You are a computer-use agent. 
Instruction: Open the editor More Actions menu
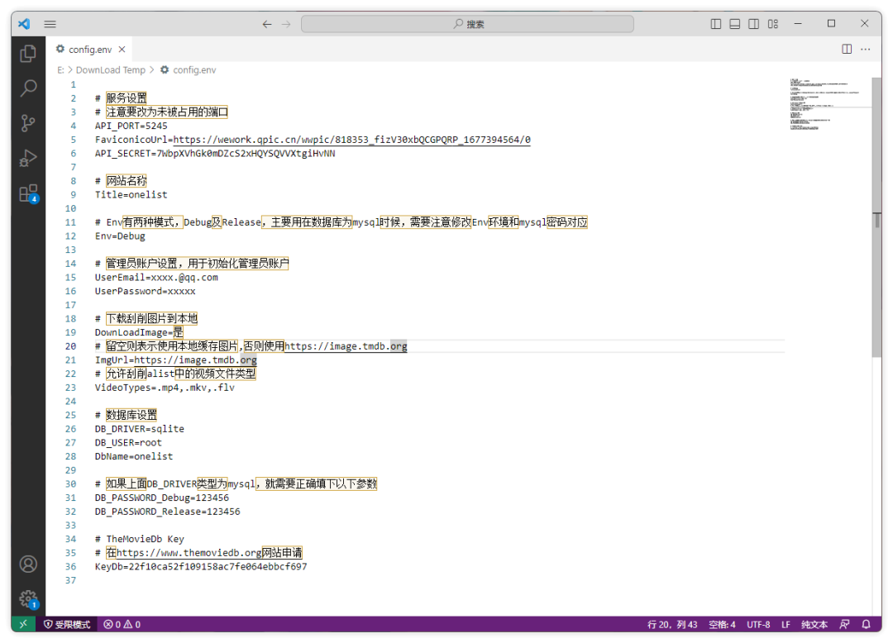click(865, 49)
